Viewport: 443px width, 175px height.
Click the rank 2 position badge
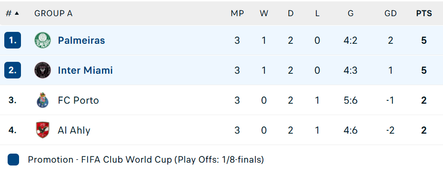[x=12, y=70]
